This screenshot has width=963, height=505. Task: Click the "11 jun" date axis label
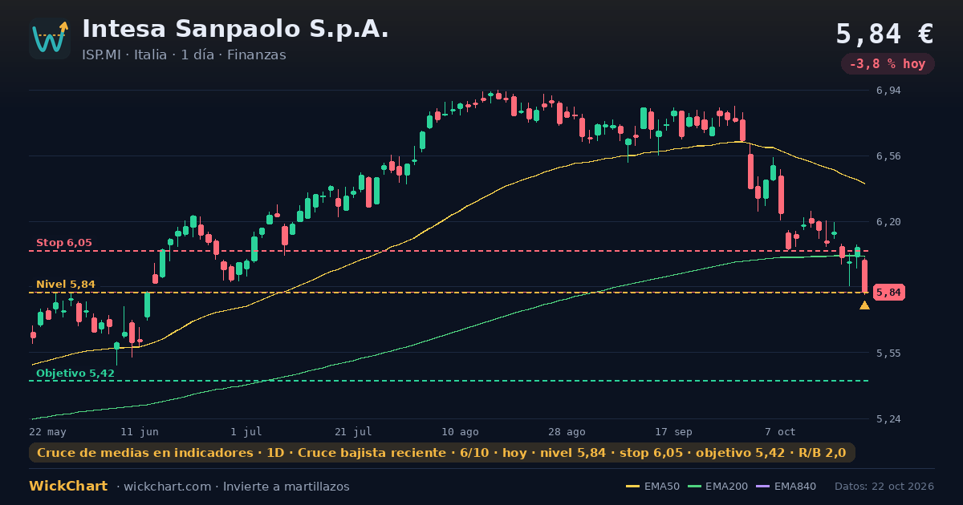140,431
